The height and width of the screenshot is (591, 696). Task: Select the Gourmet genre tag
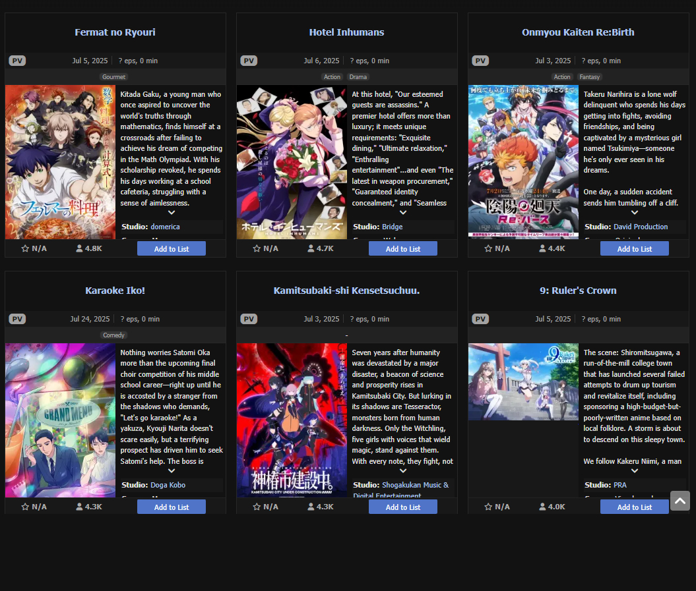pos(113,77)
